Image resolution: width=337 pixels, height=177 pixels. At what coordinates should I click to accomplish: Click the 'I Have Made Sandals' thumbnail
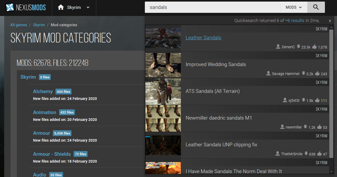tap(163, 168)
